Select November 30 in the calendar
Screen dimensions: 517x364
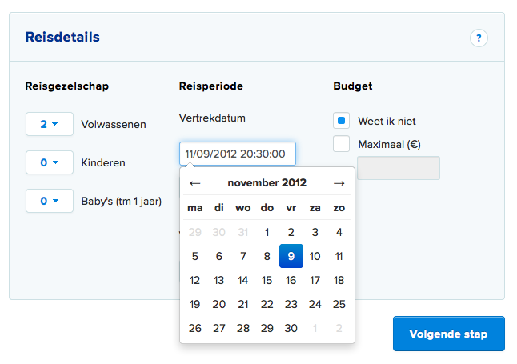[291, 328]
